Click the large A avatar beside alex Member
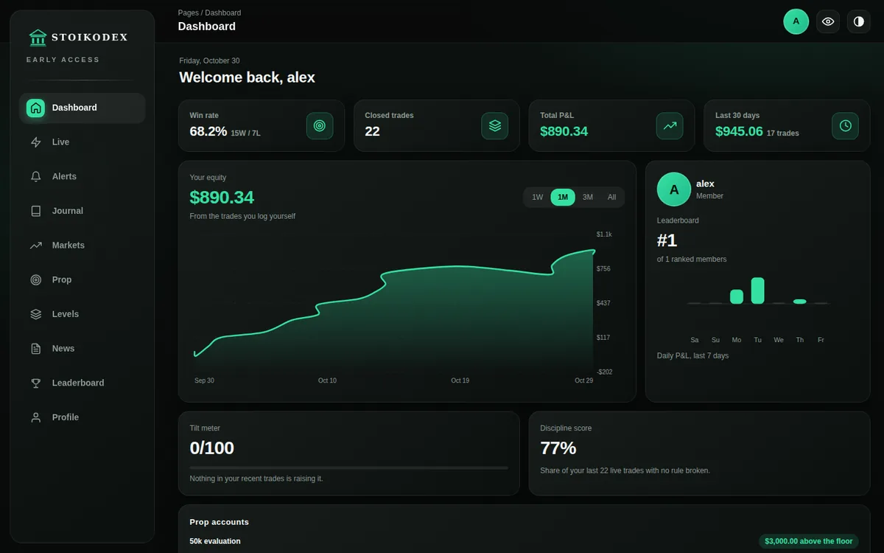 pyautogui.click(x=673, y=189)
